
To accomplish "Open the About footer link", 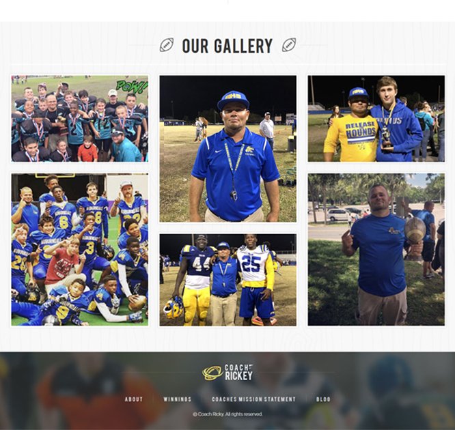I will coord(134,399).
